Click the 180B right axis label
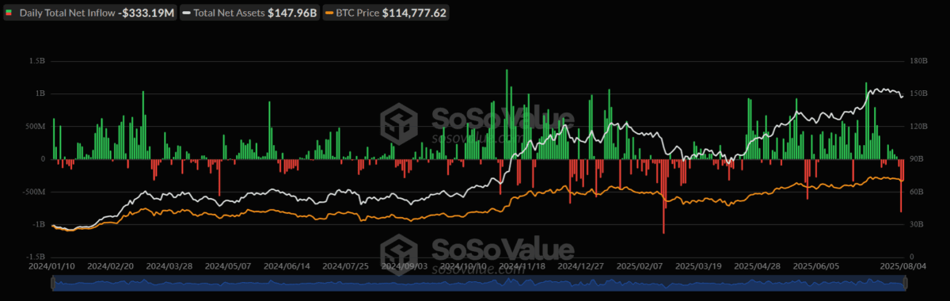 click(x=918, y=61)
